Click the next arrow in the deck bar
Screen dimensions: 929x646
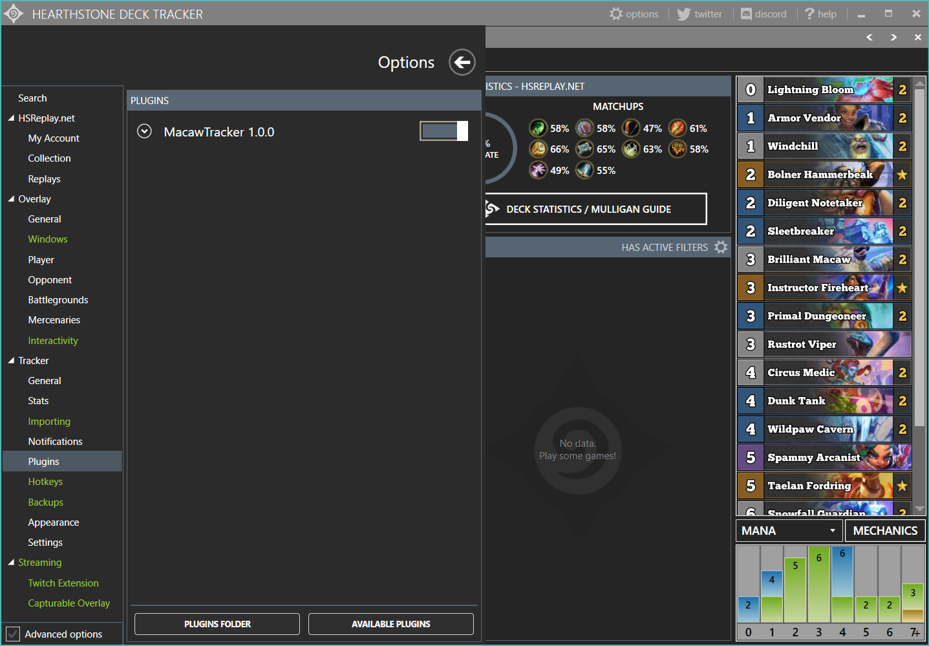[x=893, y=38]
